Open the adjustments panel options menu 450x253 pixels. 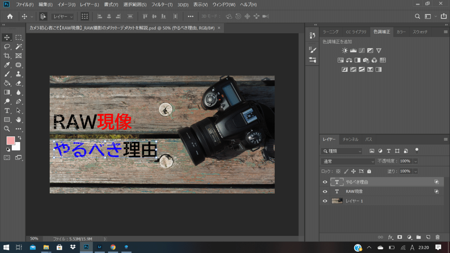pos(445,32)
